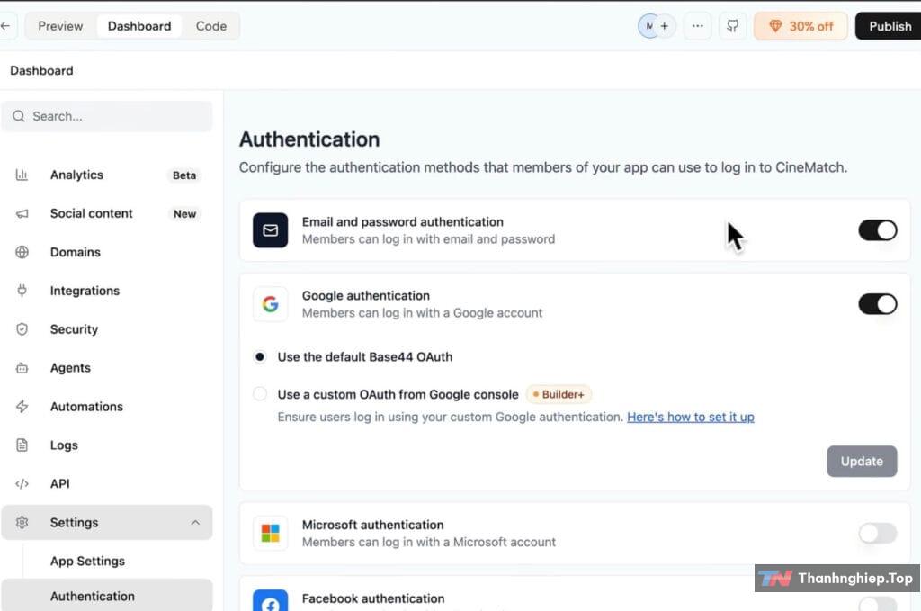
Task: Click the Agents robot icon
Action: pos(22,368)
